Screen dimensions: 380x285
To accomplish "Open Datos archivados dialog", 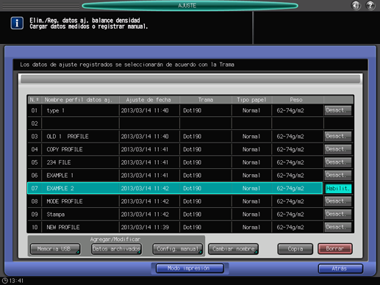I will point(116,249).
